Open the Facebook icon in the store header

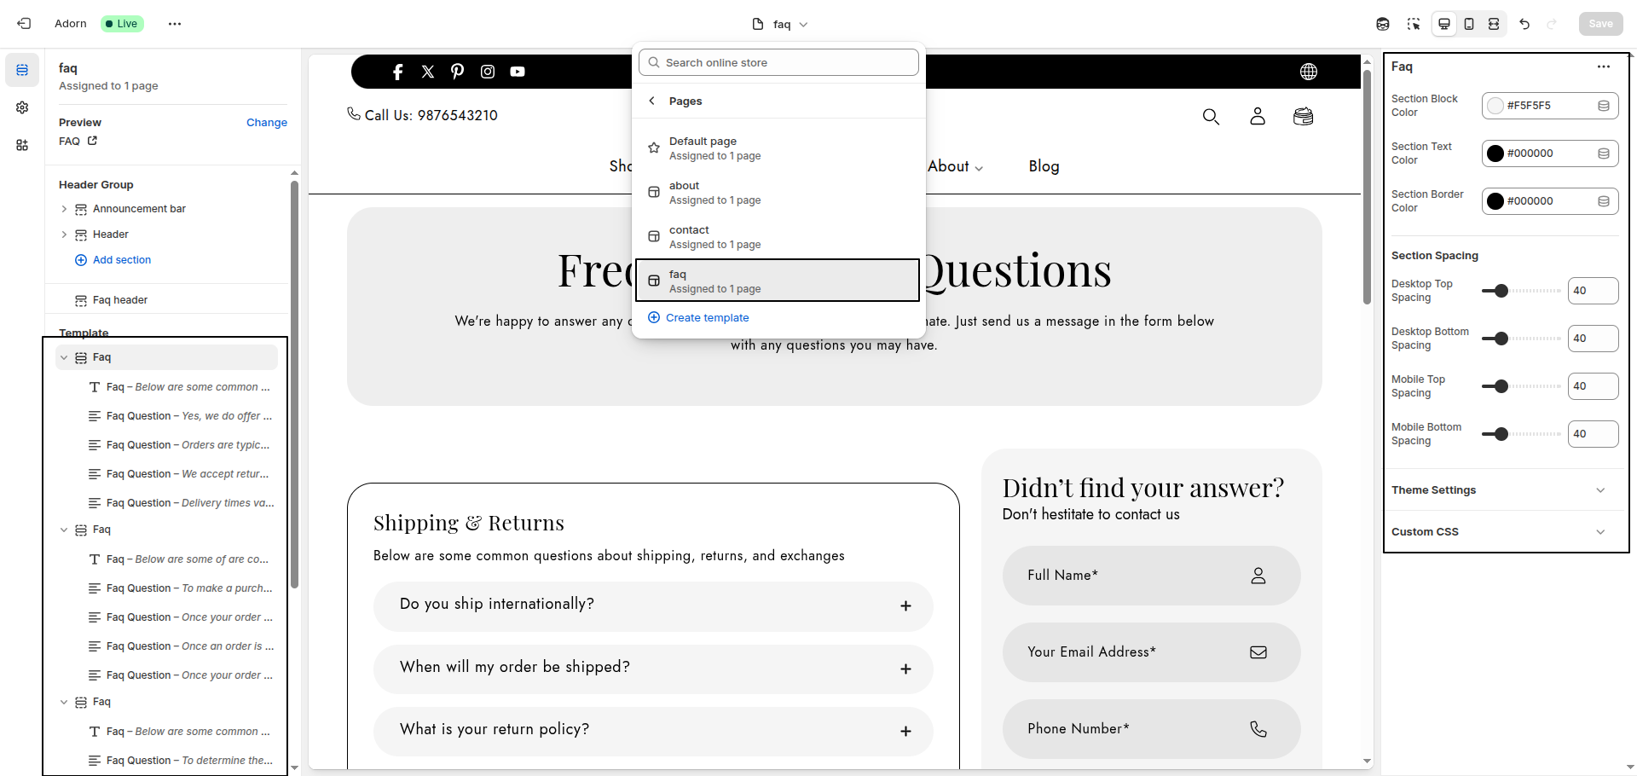point(397,72)
